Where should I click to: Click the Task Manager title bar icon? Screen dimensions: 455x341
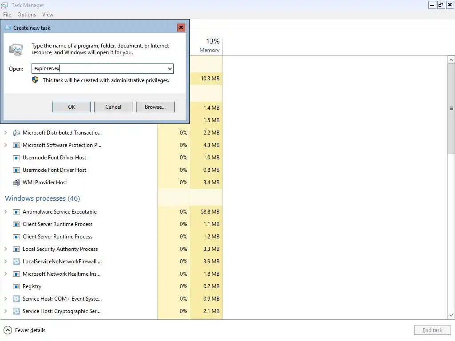(x=4, y=5)
